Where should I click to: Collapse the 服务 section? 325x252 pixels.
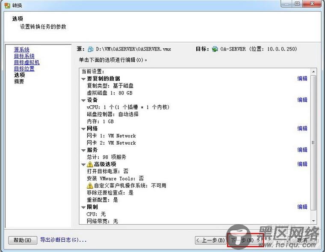pyautogui.click(x=83, y=150)
